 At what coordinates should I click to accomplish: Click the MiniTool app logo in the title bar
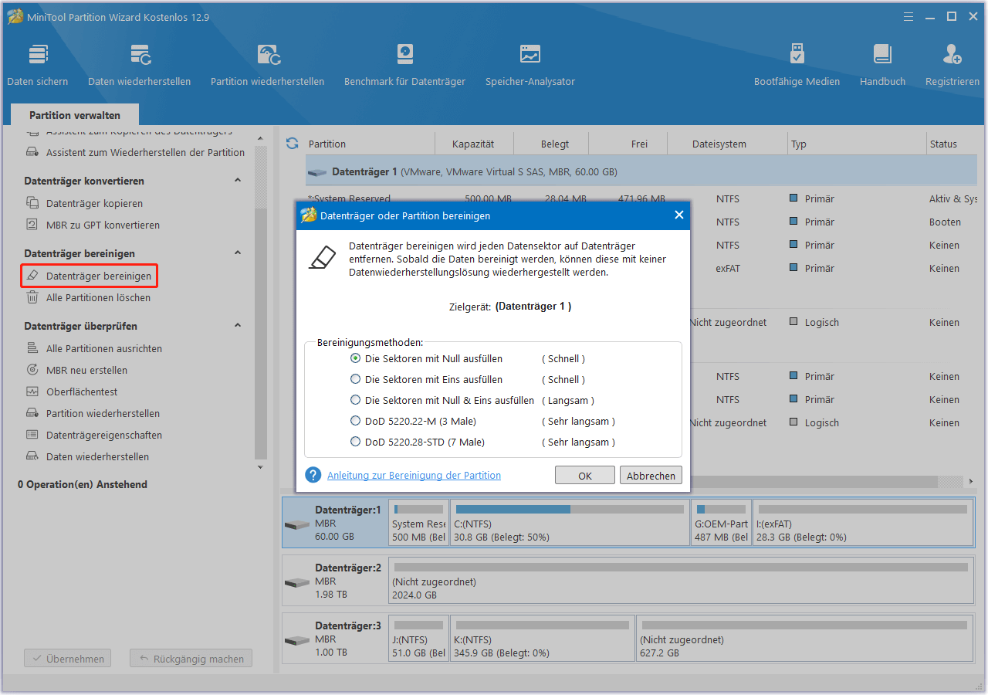click(x=15, y=17)
